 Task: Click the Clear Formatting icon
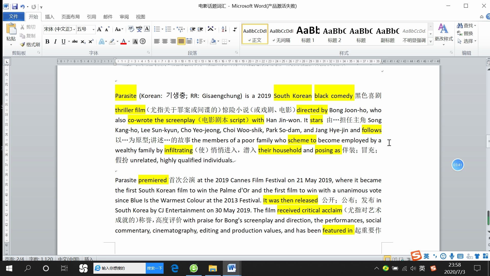131,29
